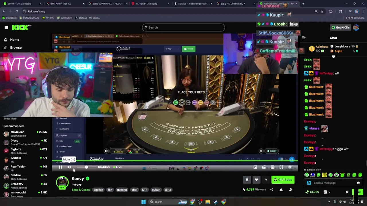Open File Explorer from the taskbar

point(208,202)
